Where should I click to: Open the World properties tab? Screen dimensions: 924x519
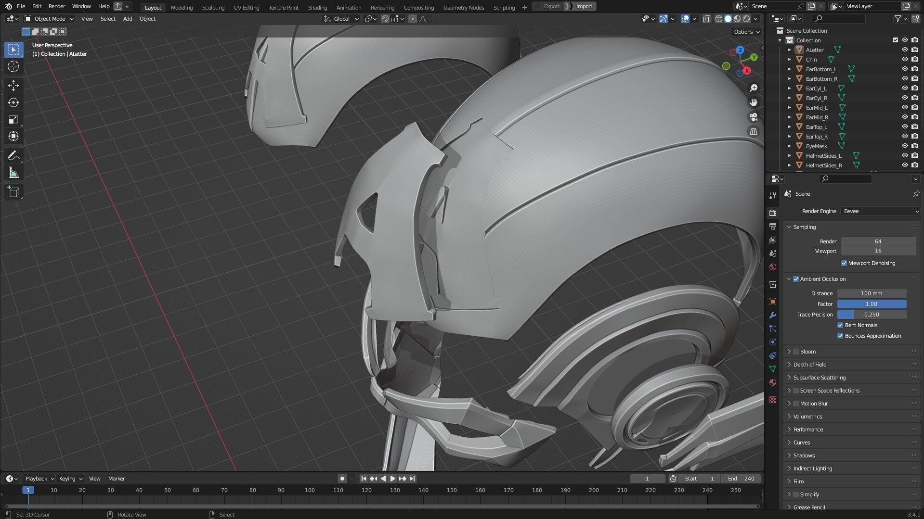point(773,267)
